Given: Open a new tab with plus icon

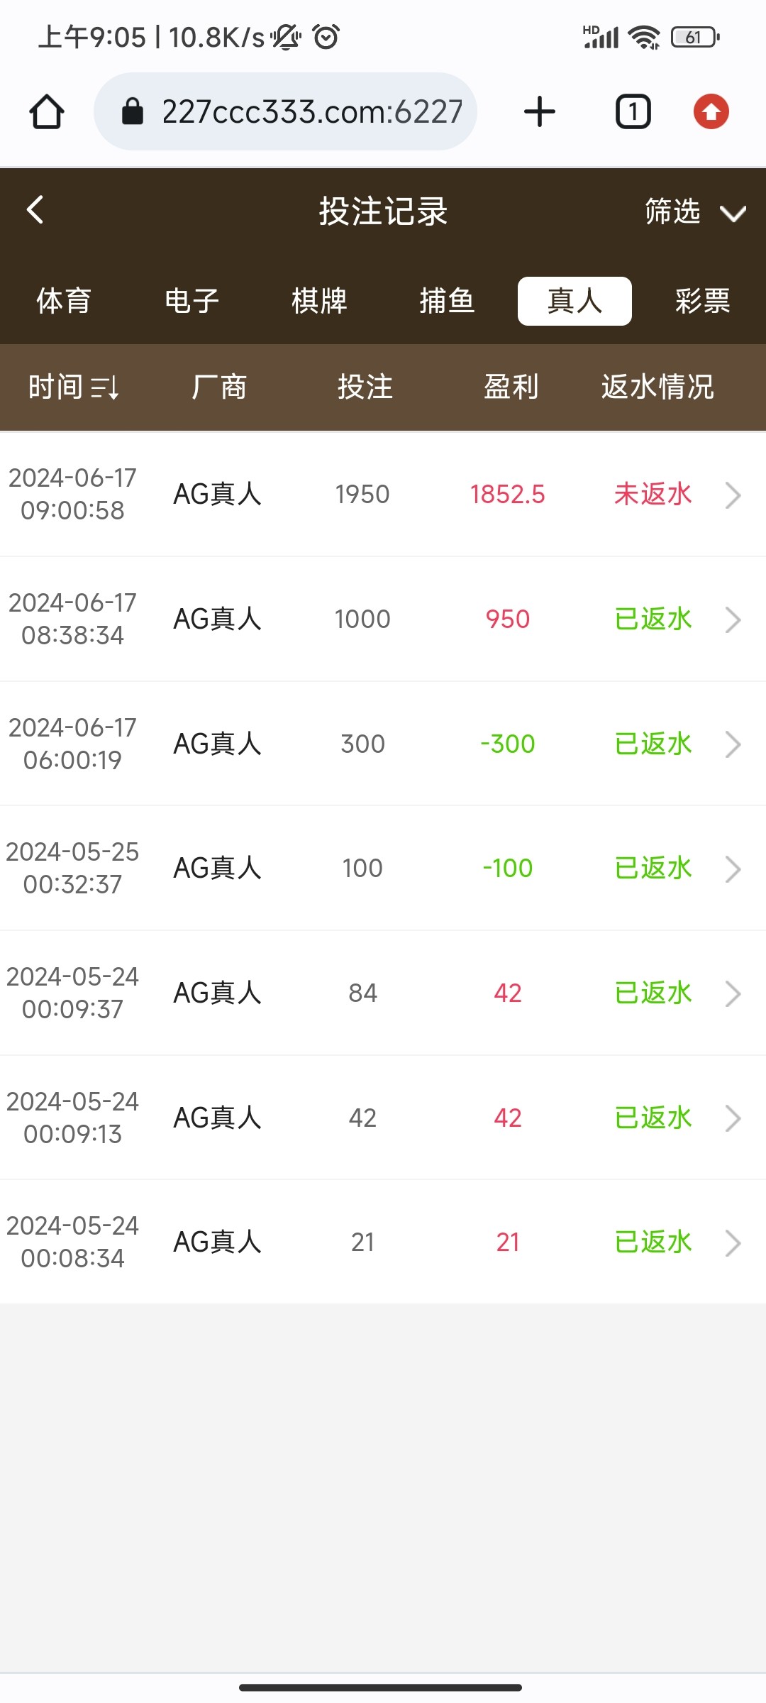Looking at the screenshot, I should tap(539, 112).
